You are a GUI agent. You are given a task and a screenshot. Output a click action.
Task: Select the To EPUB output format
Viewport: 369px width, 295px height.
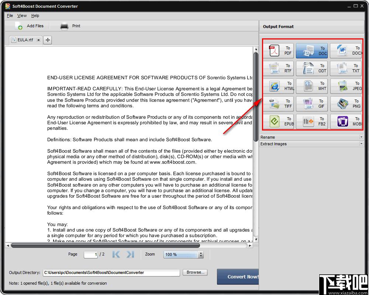(x=279, y=121)
